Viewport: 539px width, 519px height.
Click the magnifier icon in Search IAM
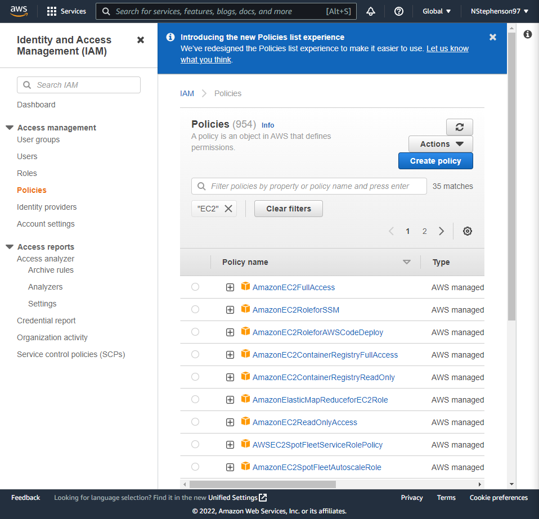[x=27, y=85]
